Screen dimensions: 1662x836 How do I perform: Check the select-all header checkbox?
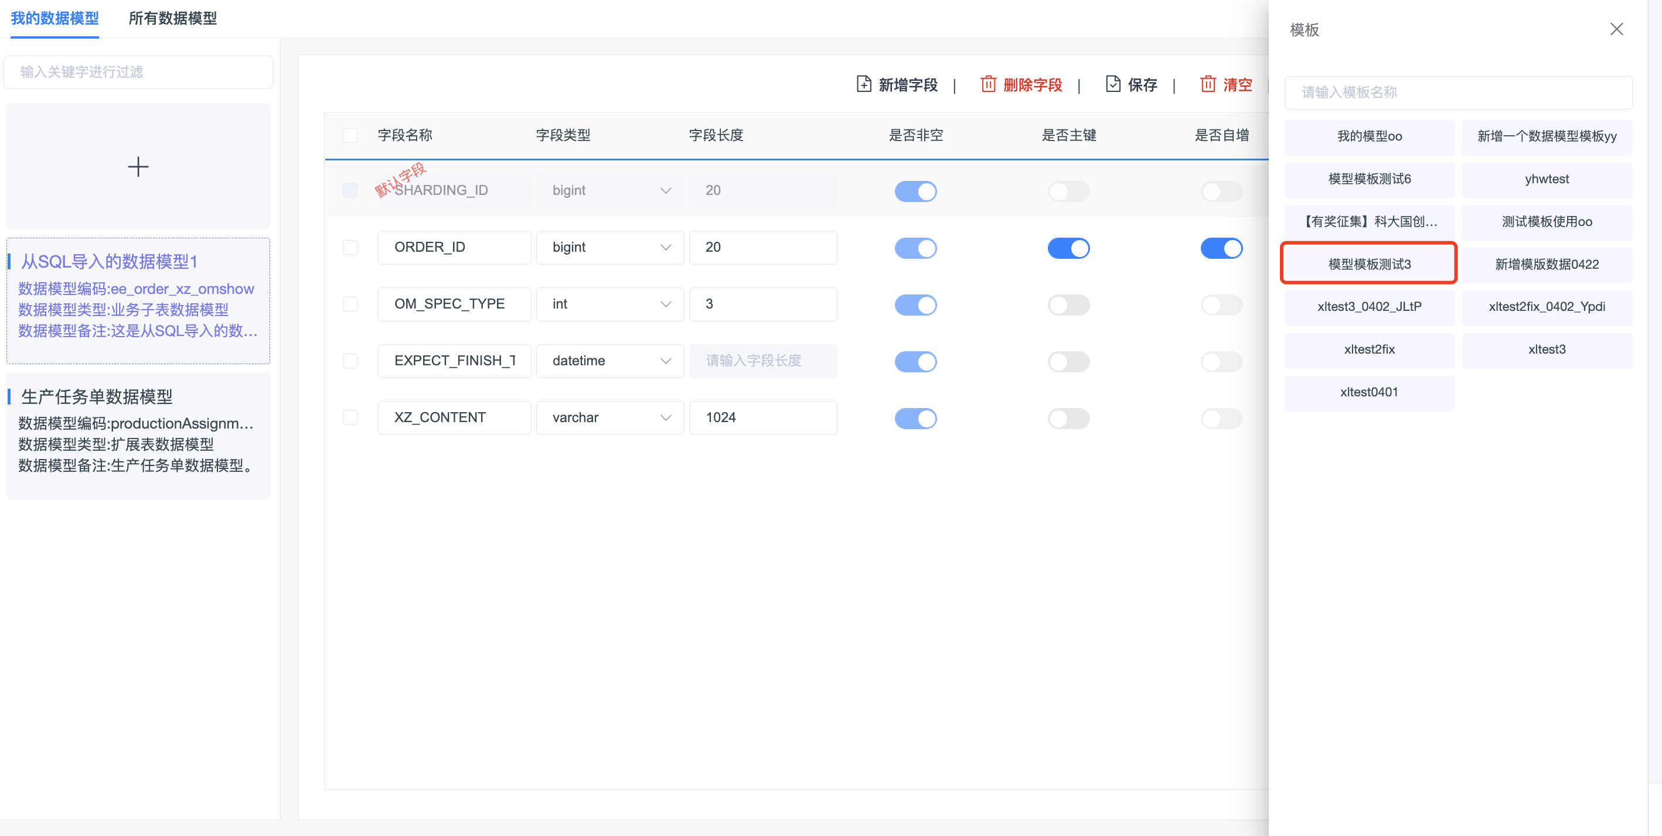[x=350, y=135]
